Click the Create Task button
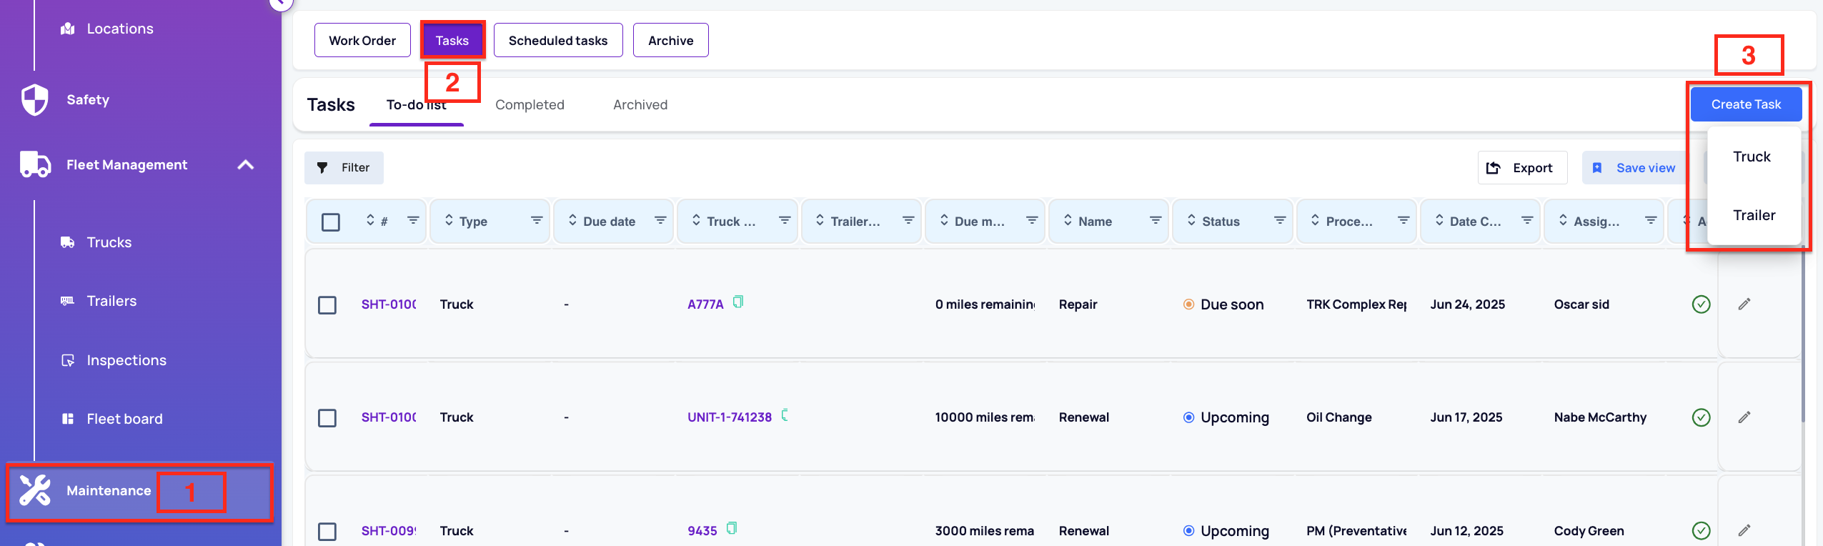The width and height of the screenshot is (1823, 546). click(x=1746, y=104)
